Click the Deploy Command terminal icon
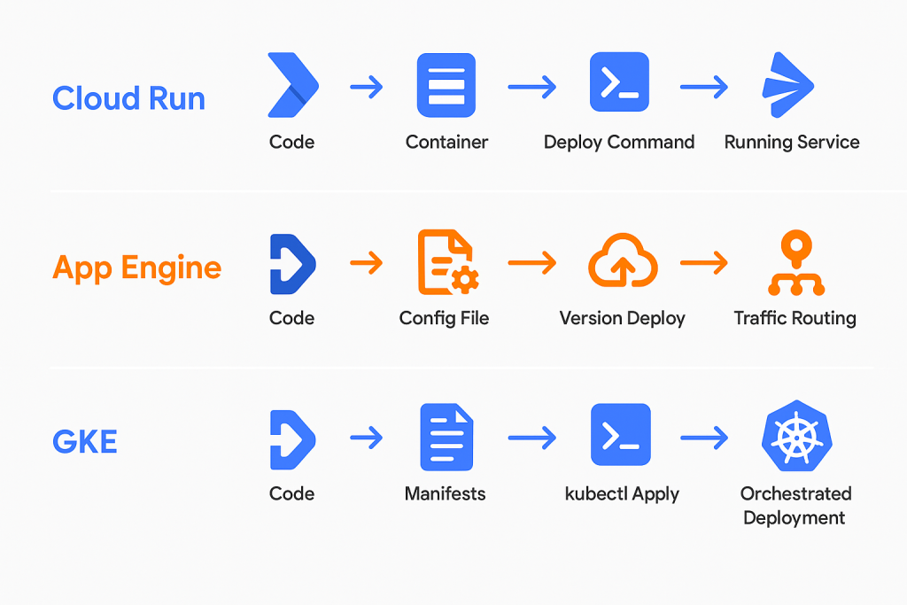 point(619,80)
